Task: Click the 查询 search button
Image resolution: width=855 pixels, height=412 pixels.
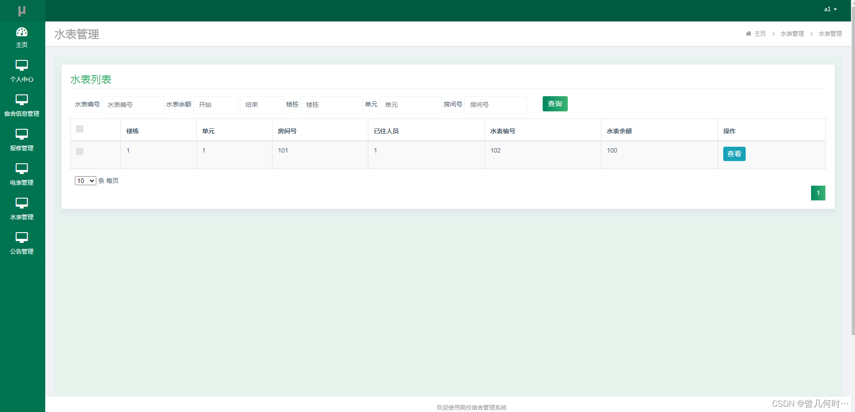Action: point(555,104)
